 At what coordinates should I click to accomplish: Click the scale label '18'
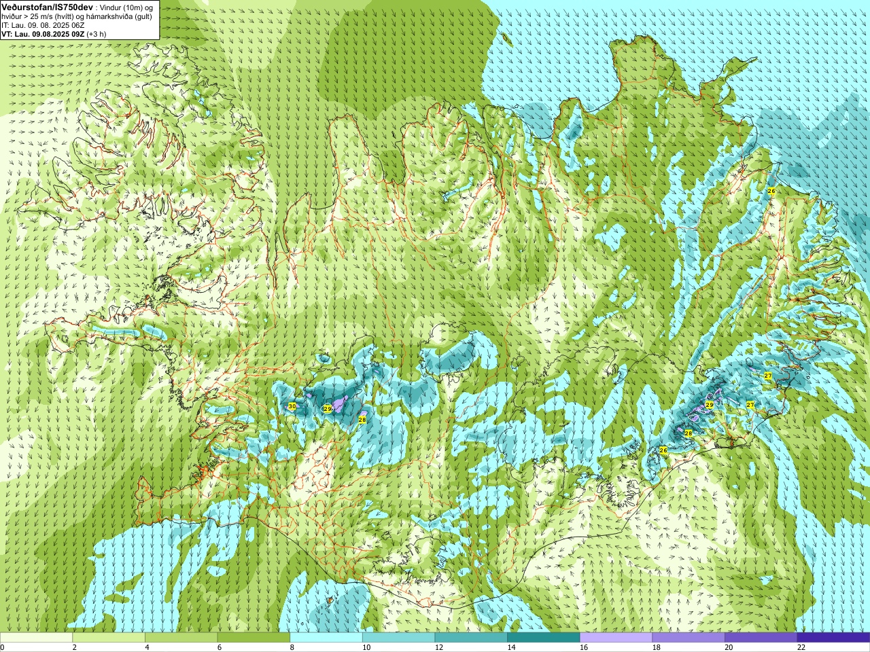(x=656, y=648)
